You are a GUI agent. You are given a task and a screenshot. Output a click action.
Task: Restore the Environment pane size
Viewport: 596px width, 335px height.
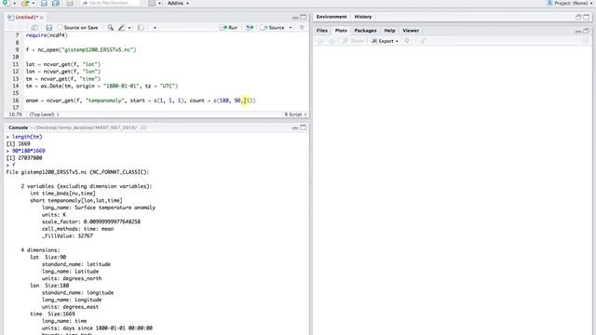point(578,17)
